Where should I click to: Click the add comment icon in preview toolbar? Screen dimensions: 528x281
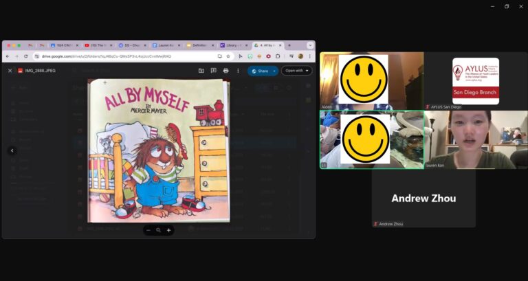[x=214, y=71]
